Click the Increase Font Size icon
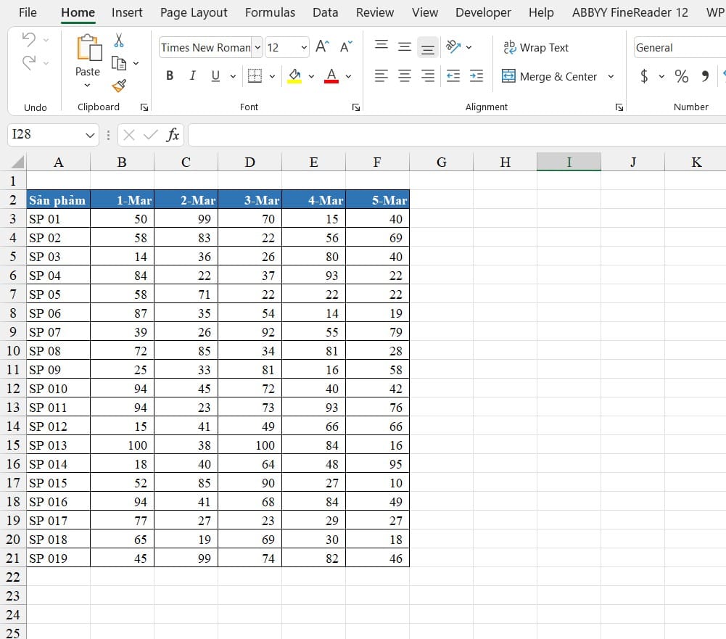726x639 pixels. pos(321,45)
